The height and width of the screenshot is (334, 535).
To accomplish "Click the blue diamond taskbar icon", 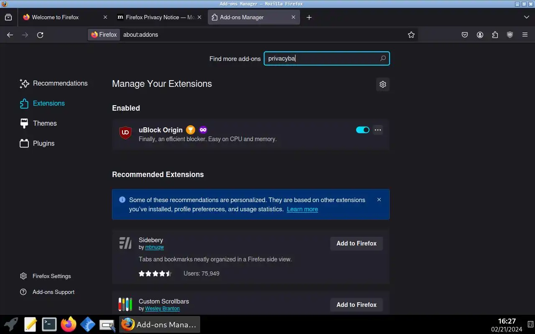I will click(x=88, y=324).
